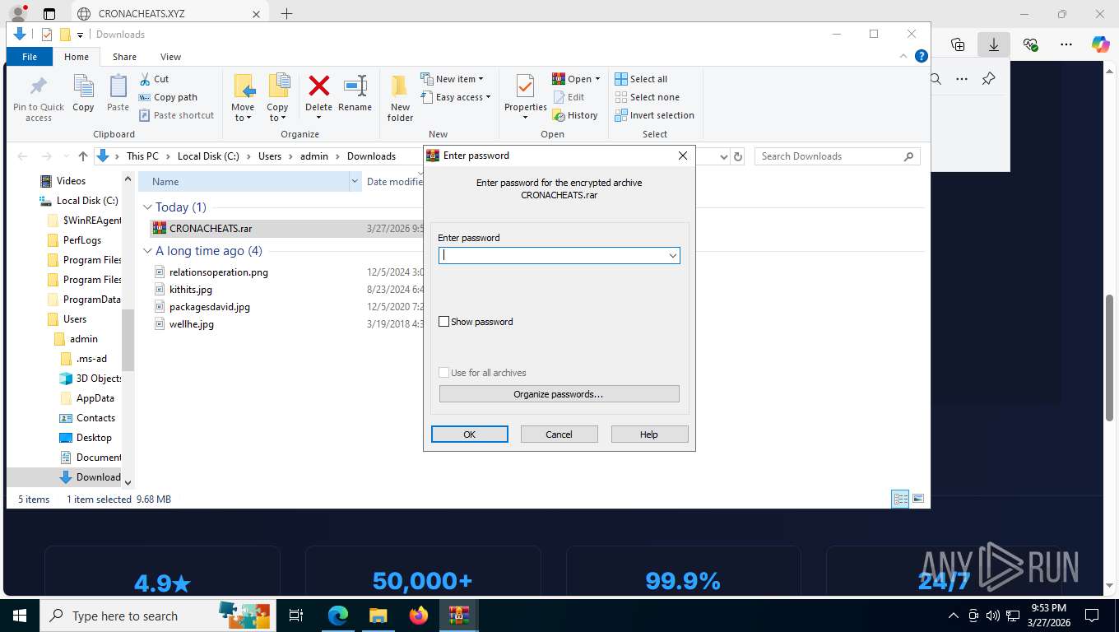Image resolution: width=1119 pixels, height=632 pixels.
Task: Refresh the Downloads folder view
Action: pos(738,156)
